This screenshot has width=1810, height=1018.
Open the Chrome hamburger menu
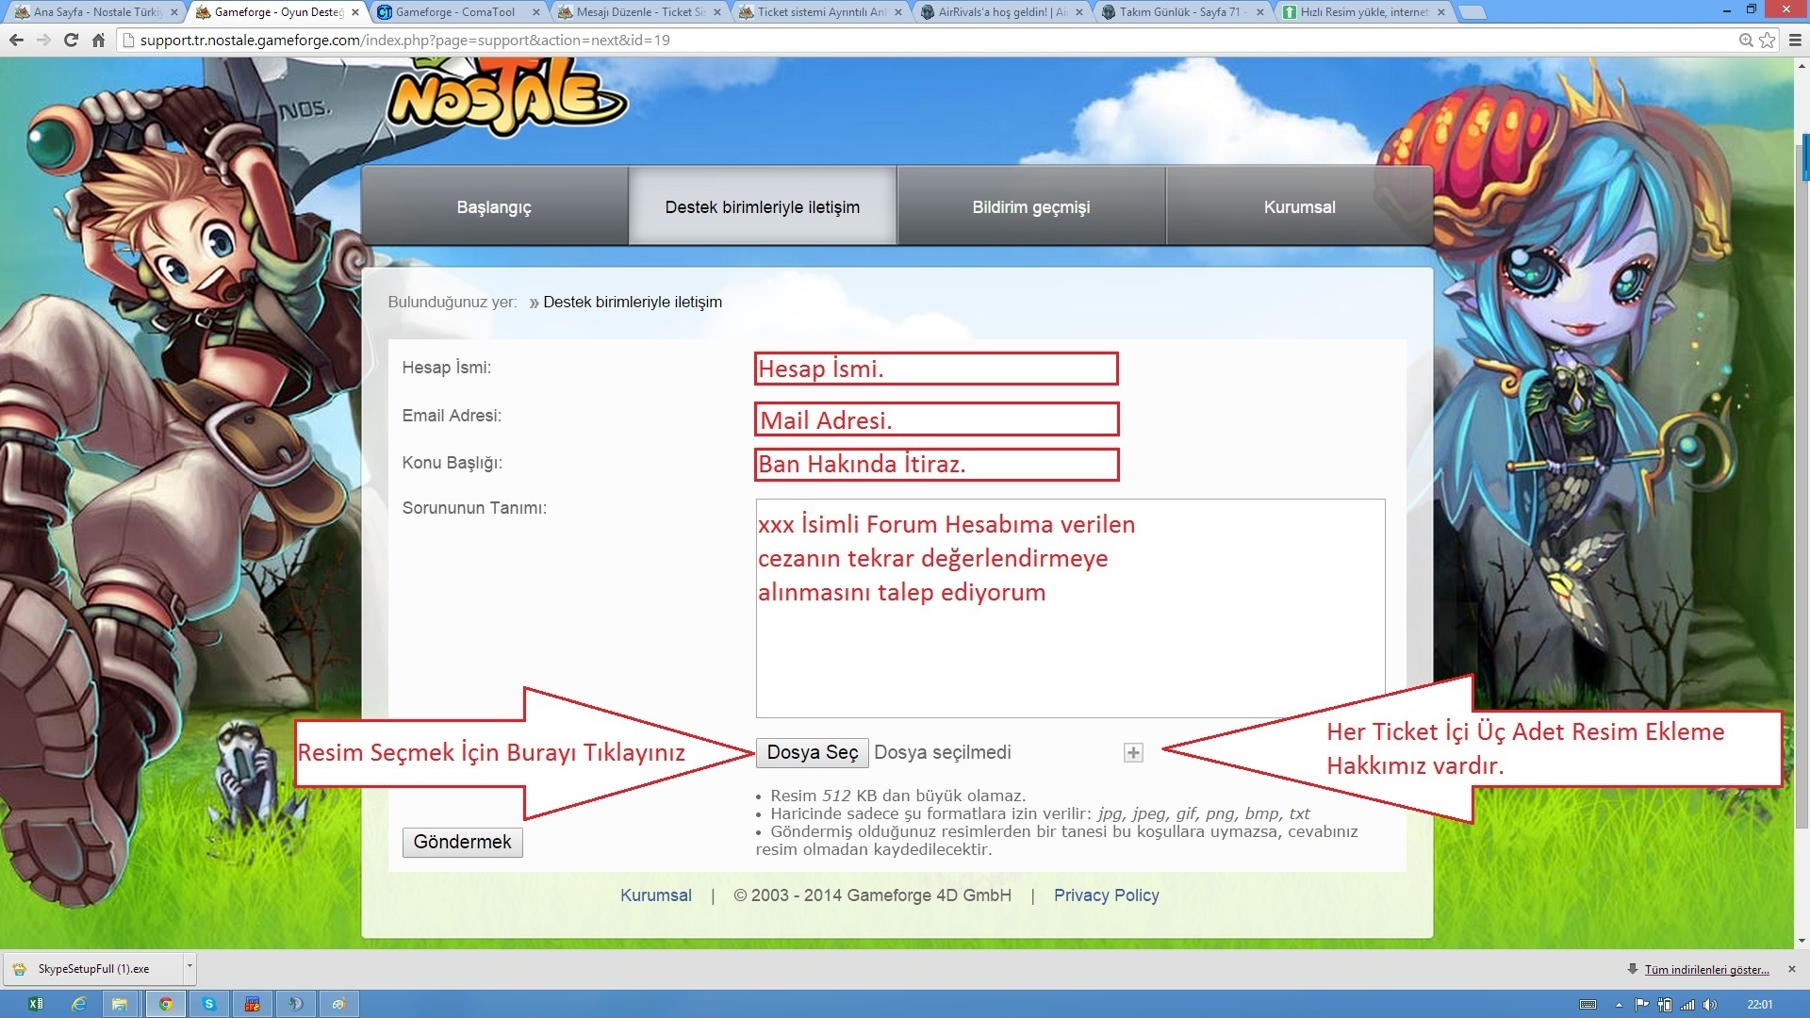[1795, 40]
